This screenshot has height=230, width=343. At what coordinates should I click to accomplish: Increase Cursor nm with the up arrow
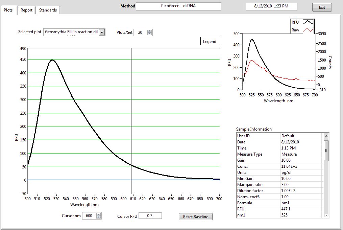click(x=98, y=214)
